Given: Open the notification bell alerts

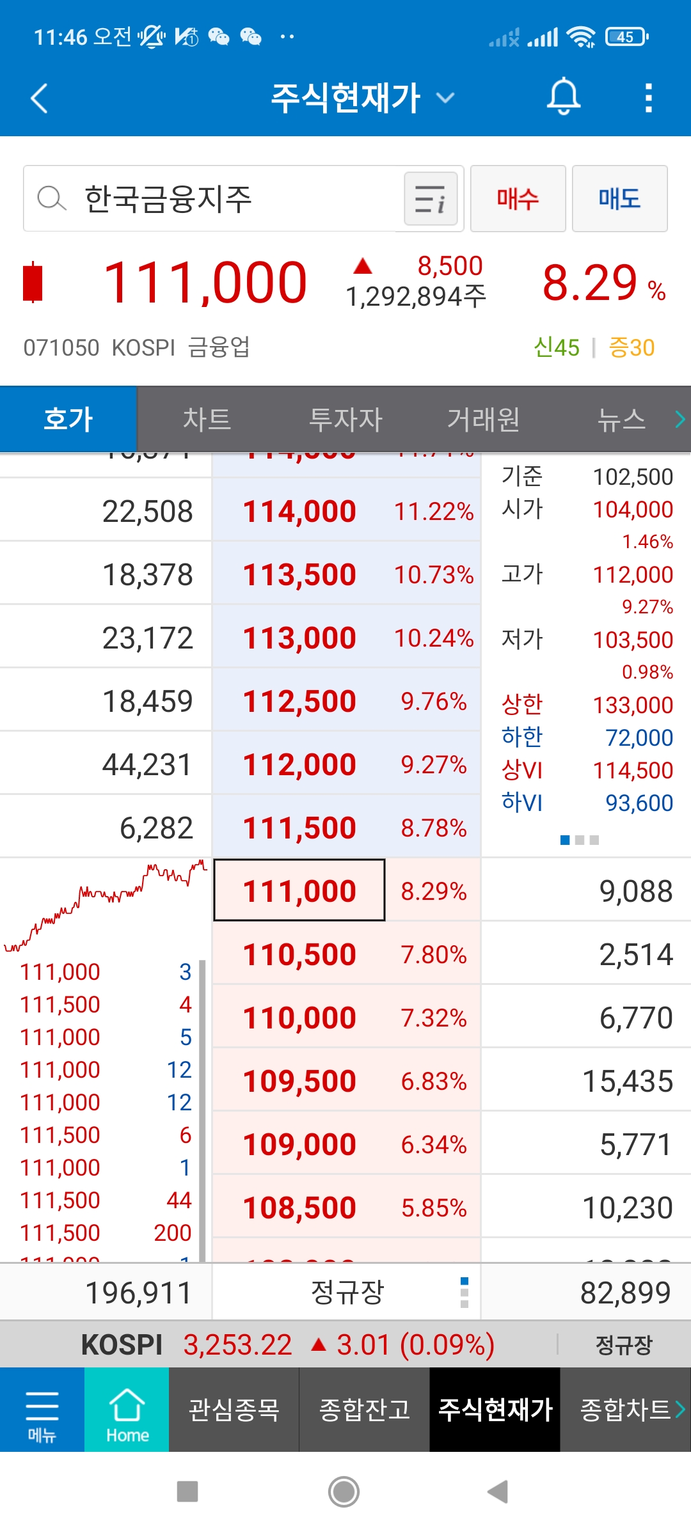Looking at the screenshot, I should 563,97.
